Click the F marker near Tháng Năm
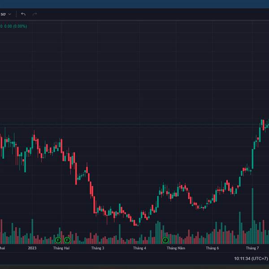 [x=165, y=240]
